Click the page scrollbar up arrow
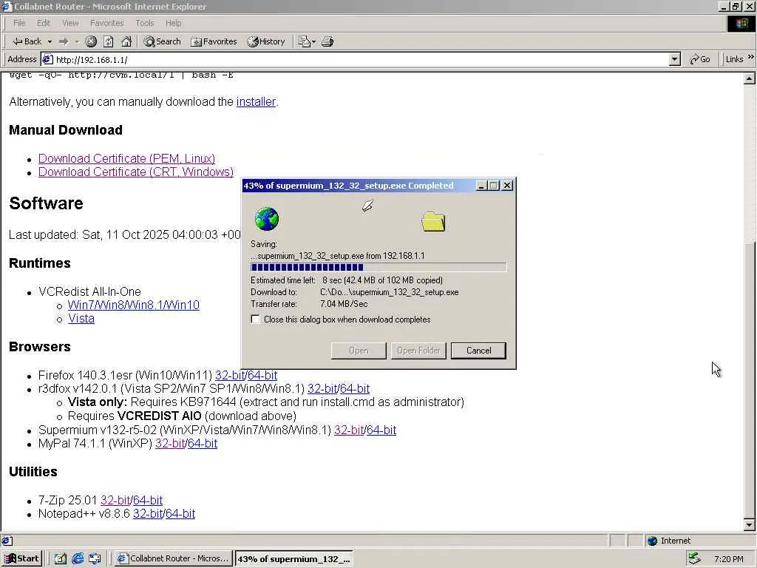The image size is (757, 568). pyautogui.click(x=750, y=78)
